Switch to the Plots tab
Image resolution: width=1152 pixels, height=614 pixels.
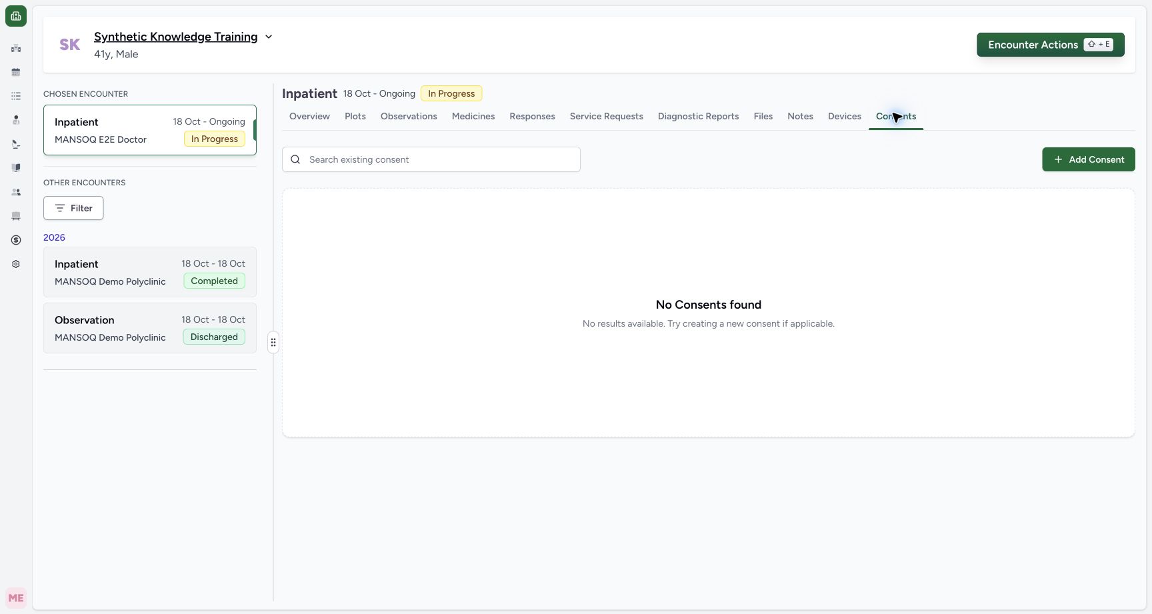click(x=355, y=116)
